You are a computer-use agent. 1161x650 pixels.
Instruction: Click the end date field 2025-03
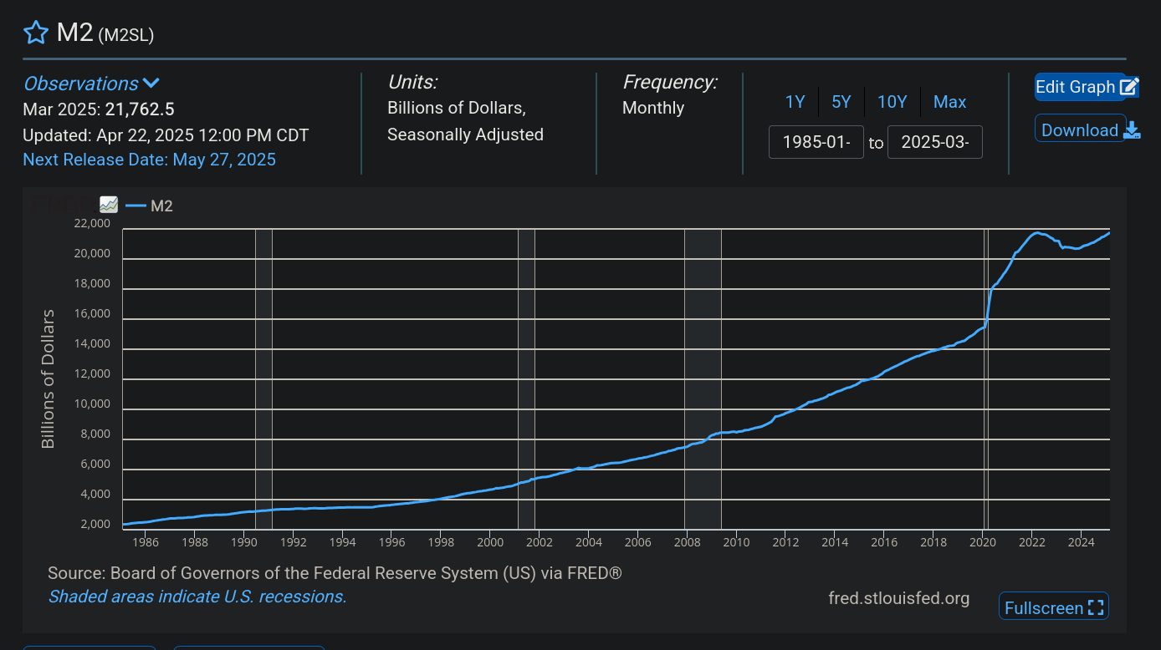click(934, 142)
